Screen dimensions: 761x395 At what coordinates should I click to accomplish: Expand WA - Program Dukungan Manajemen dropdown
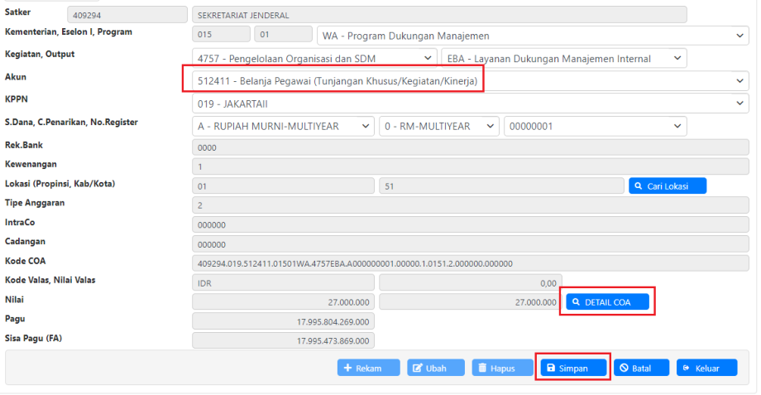pos(532,36)
